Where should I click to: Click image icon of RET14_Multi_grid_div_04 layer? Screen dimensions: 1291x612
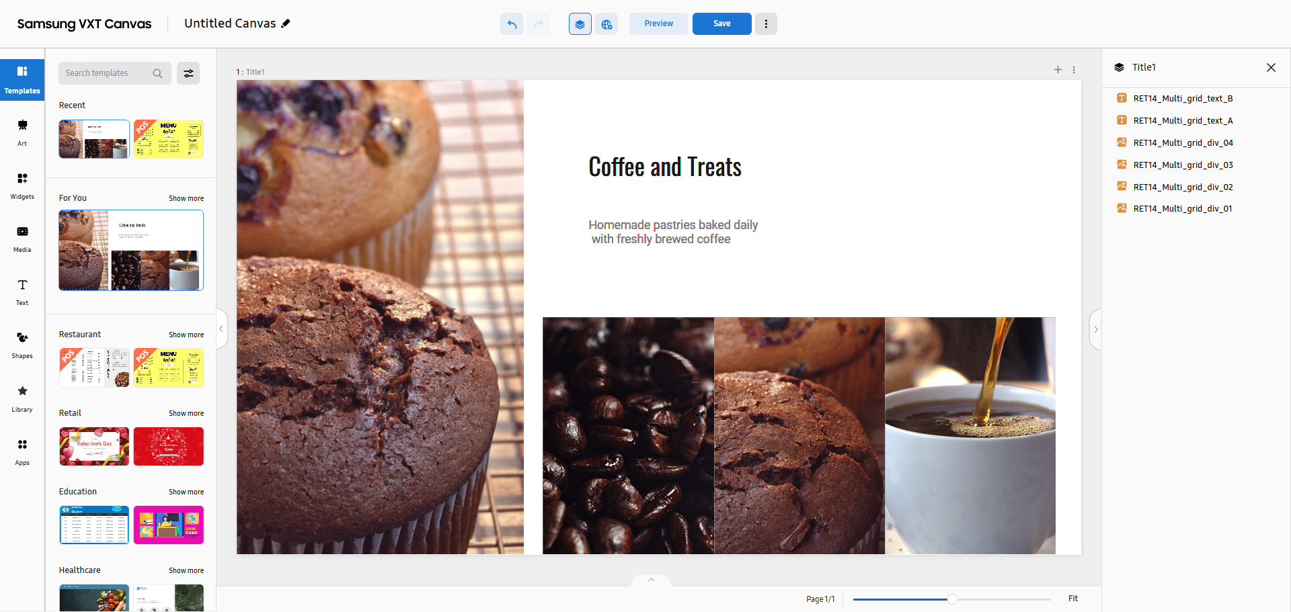coord(1122,142)
